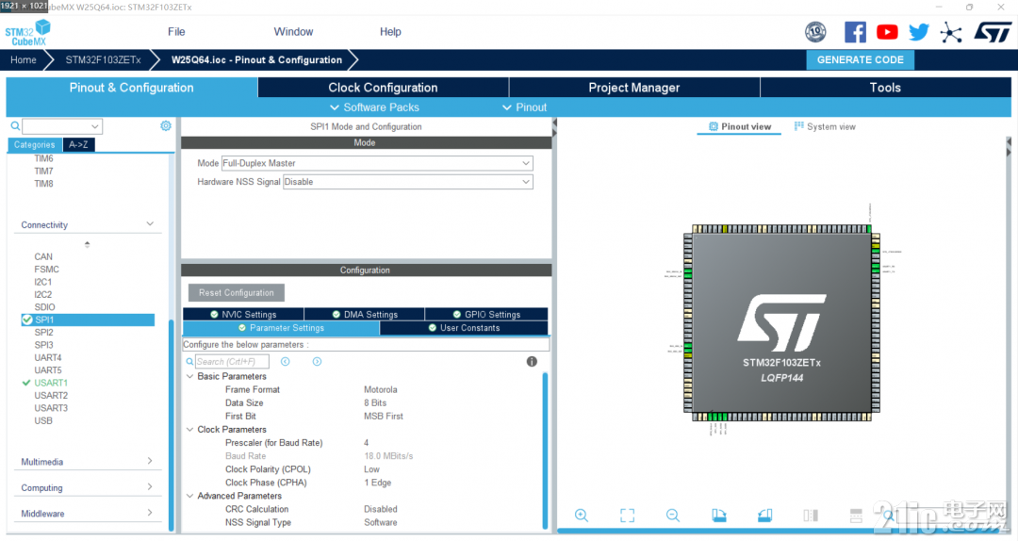This screenshot has width=1018, height=541.
Task: Click the parameter info icon
Action: 532,362
